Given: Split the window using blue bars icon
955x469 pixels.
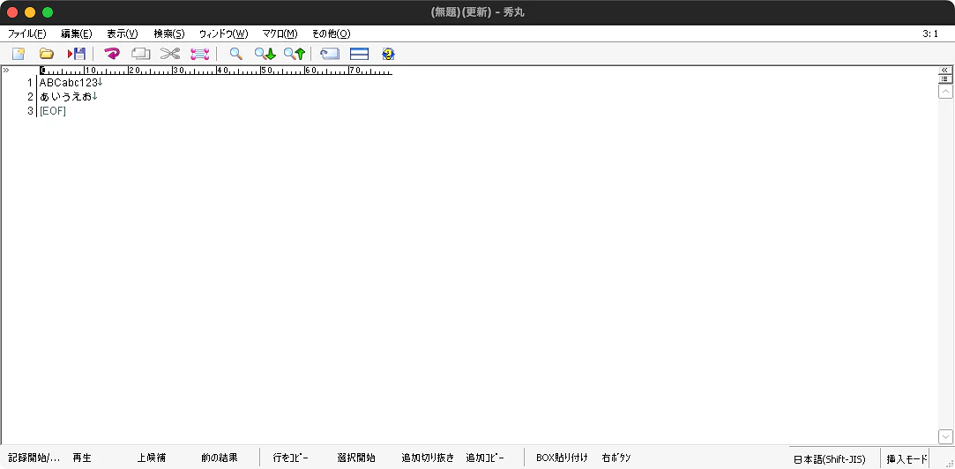Looking at the screenshot, I should 360,54.
